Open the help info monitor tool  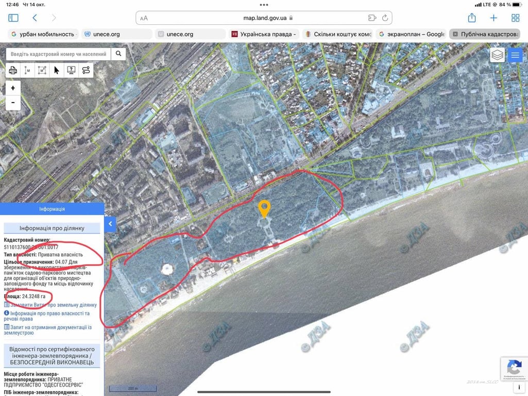tap(71, 70)
